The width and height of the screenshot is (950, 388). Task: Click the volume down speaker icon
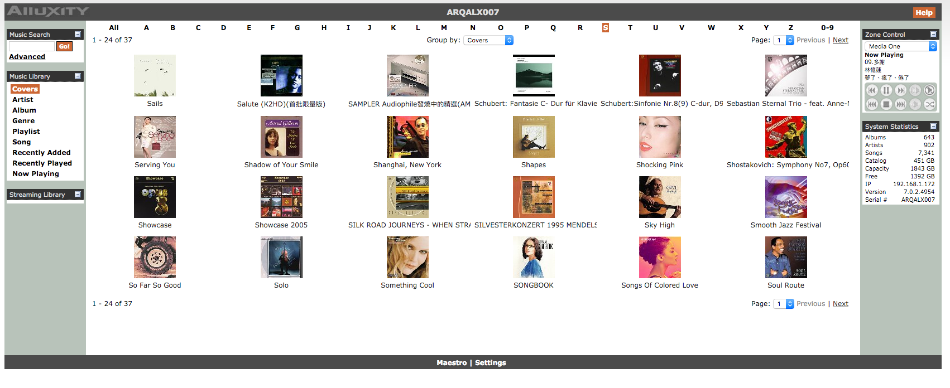(x=915, y=104)
